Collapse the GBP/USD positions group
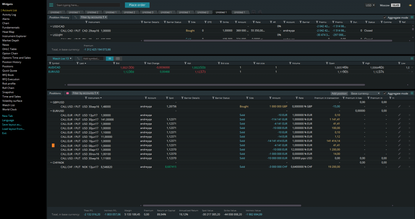 tap(51, 102)
